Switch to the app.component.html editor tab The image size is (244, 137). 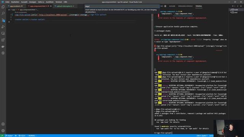coord(40,6)
